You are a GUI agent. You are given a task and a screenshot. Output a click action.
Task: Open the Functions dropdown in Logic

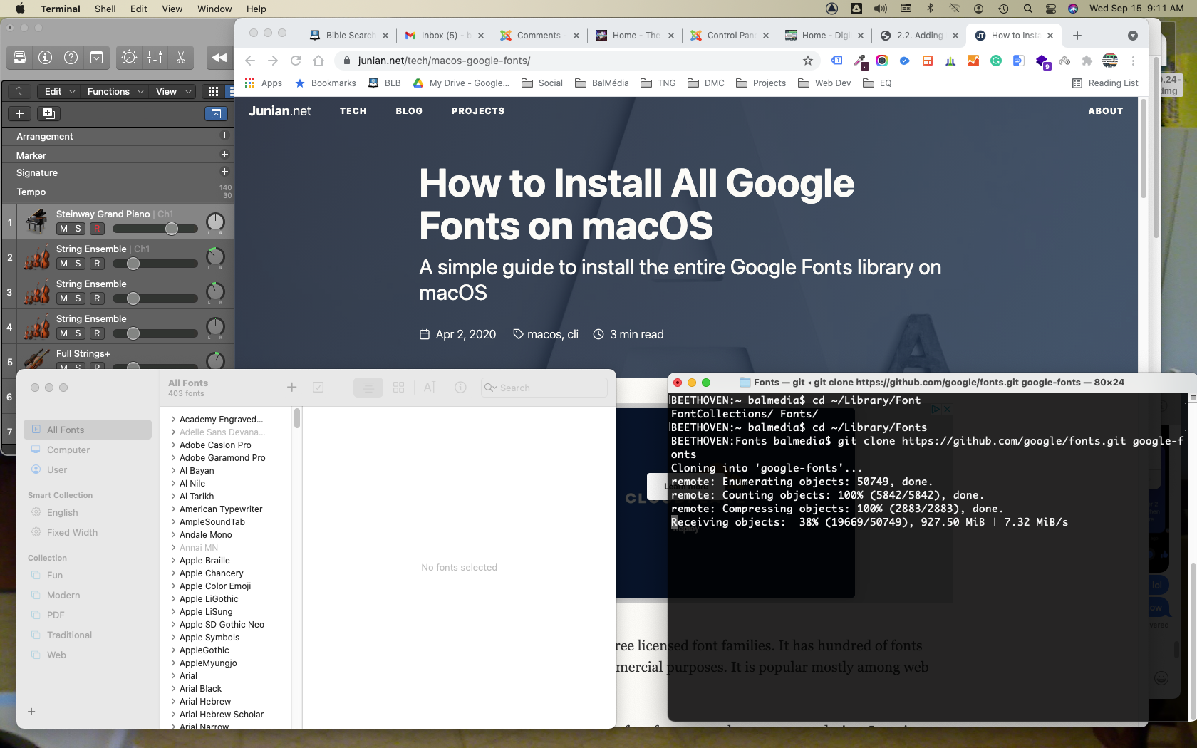pos(115,91)
